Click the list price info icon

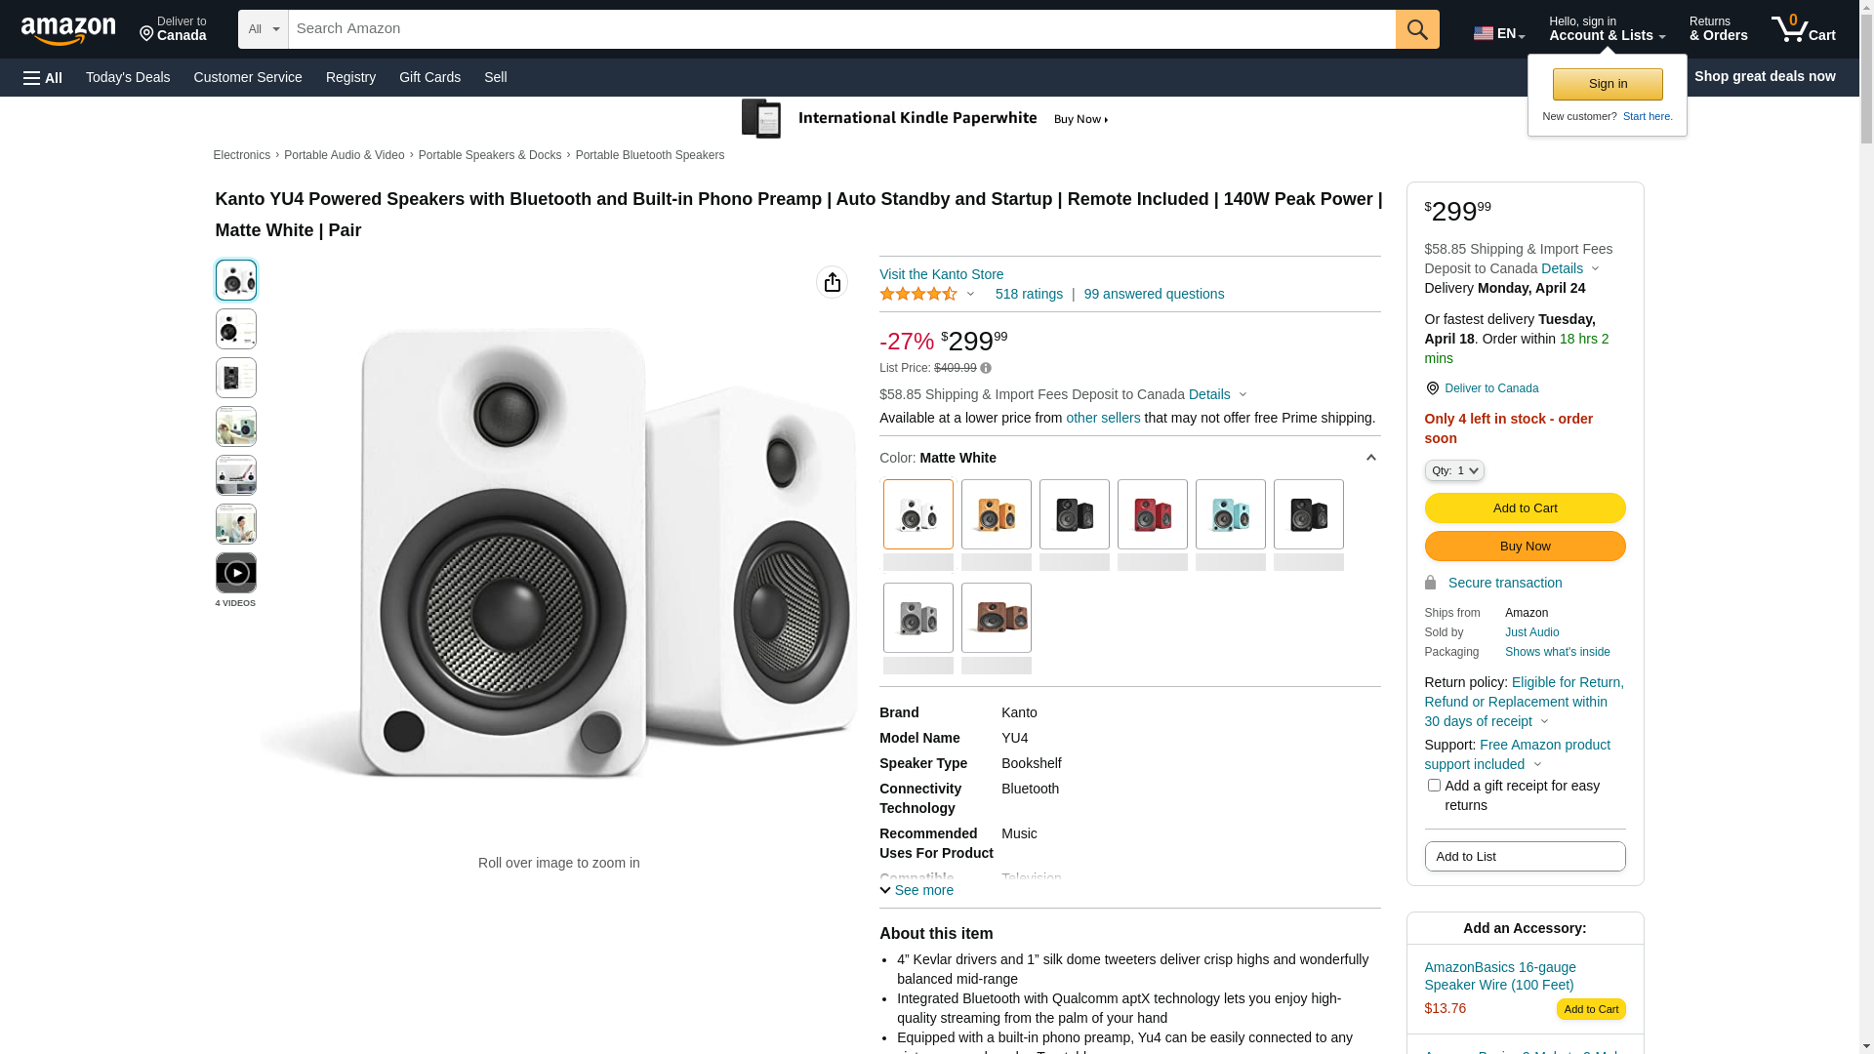pos(986,369)
